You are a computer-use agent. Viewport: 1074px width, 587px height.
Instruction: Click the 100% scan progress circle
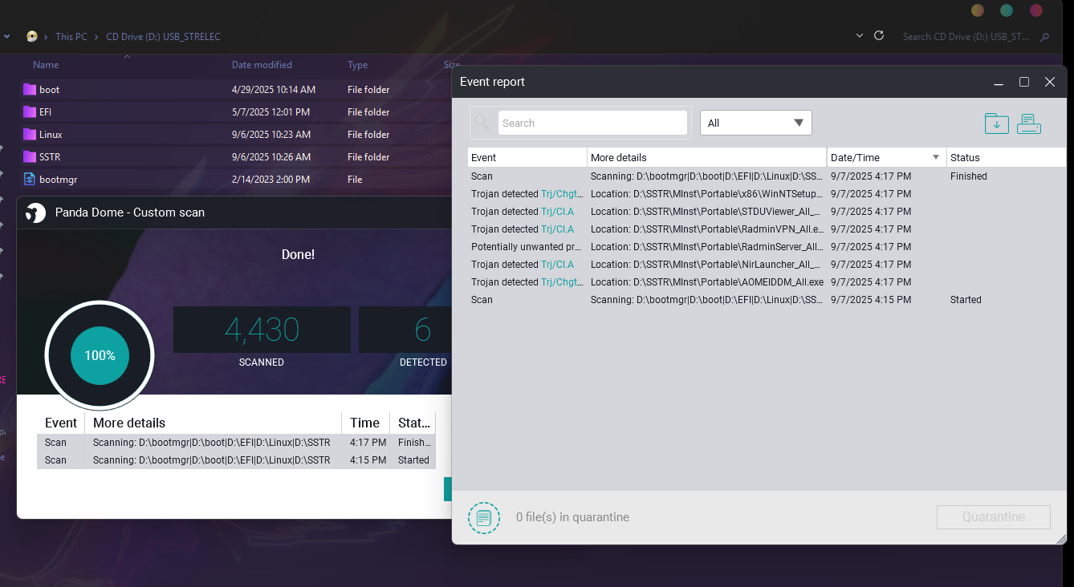100,355
